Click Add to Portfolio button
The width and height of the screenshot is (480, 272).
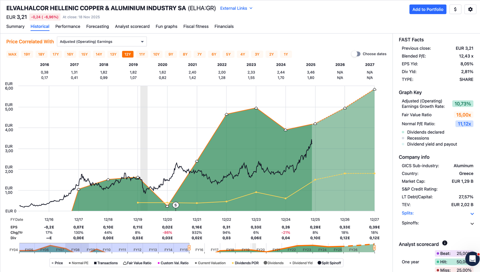[x=427, y=9]
